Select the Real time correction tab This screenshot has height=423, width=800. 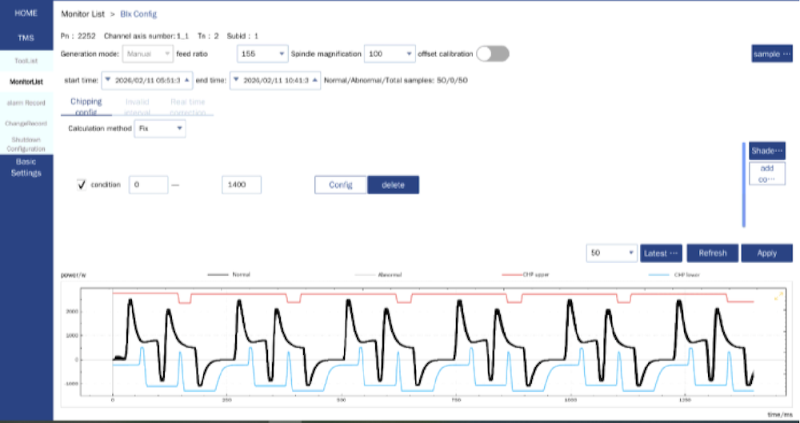(188, 106)
